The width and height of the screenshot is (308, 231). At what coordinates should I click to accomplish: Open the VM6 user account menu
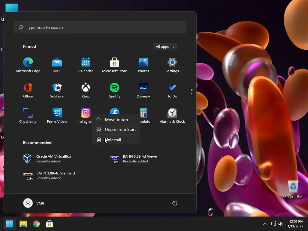point(34,203)
